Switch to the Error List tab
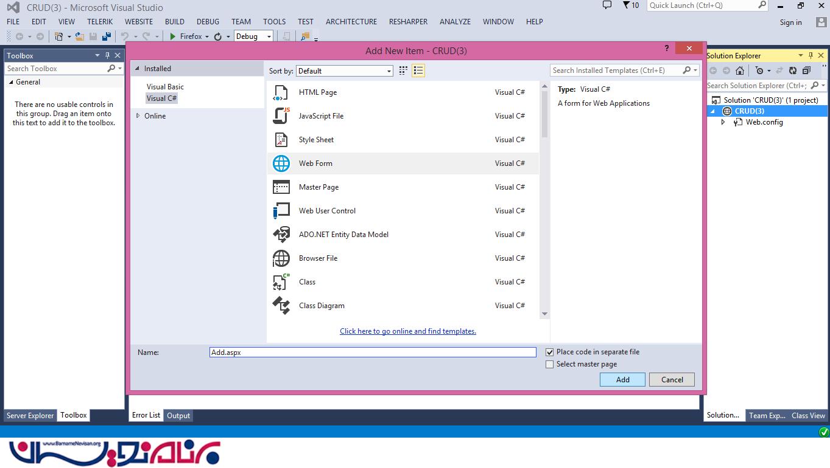 146,416
